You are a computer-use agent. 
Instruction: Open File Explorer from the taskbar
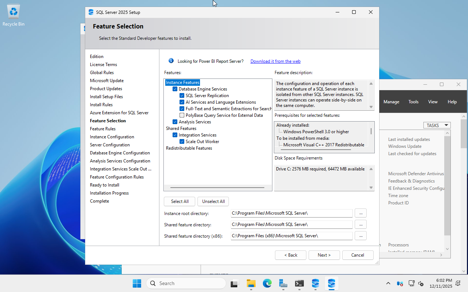(x=251, y=283)
